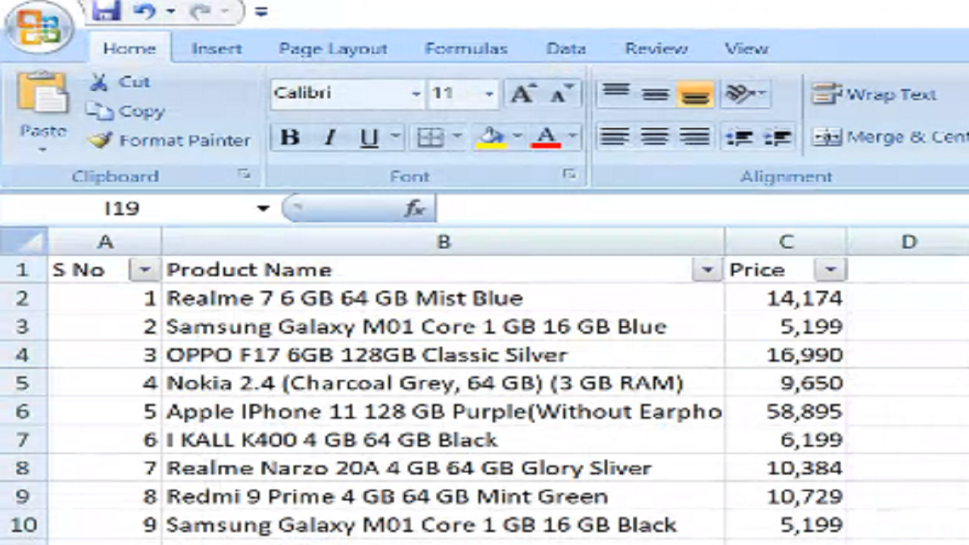
Task: Select the Formulas tab
Action: coord(466,48)
